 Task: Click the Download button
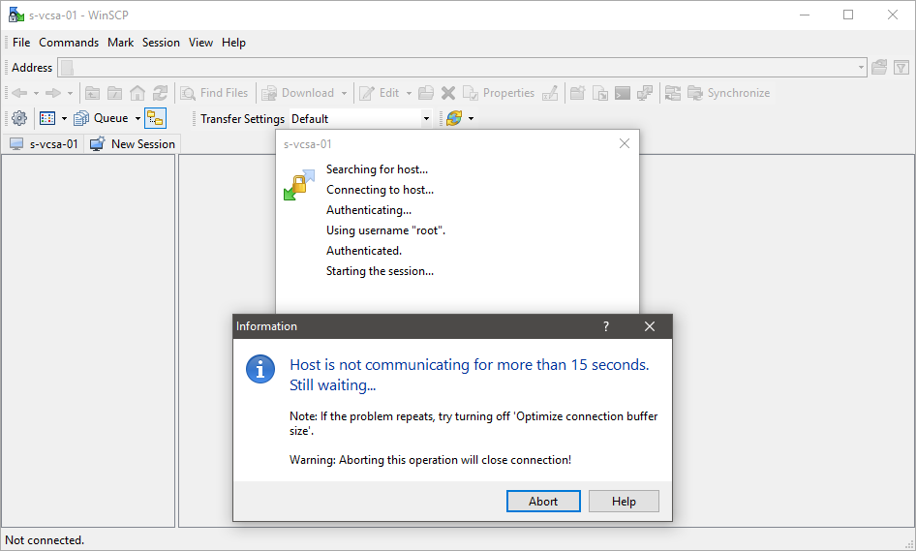pos(298,93)
